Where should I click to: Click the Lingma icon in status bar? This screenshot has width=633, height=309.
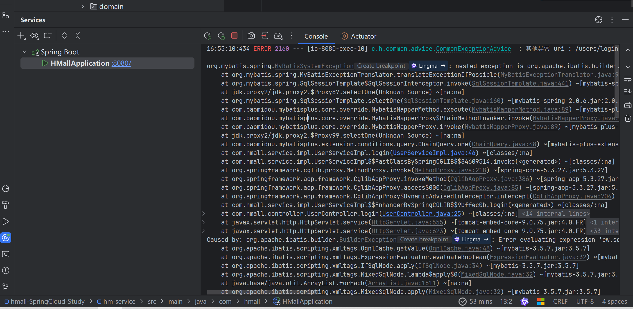pyautogui.click(x=525, y=302)
